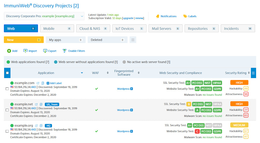The height and width of the screenshot is (143, 260).
Task: Click Add Label for example.com
Action: 54,83
